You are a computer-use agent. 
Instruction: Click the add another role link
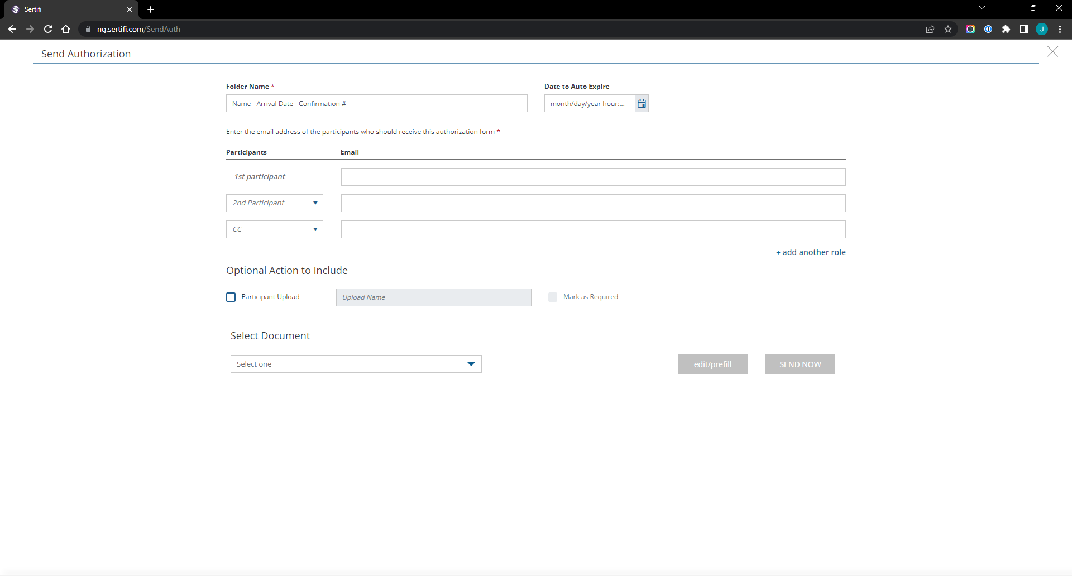click(x=811, y=252)
